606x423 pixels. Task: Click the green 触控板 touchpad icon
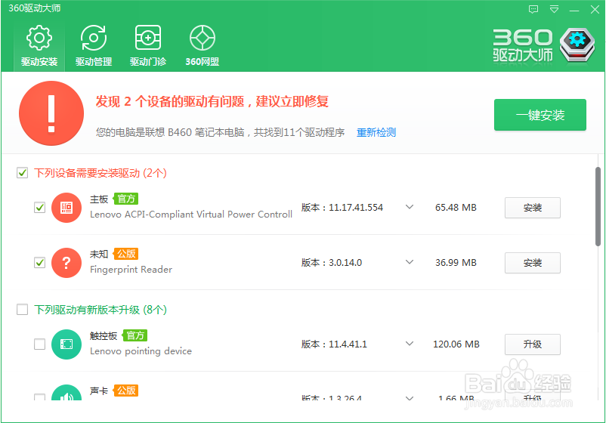pyautogui.click(x=66, y=344)
